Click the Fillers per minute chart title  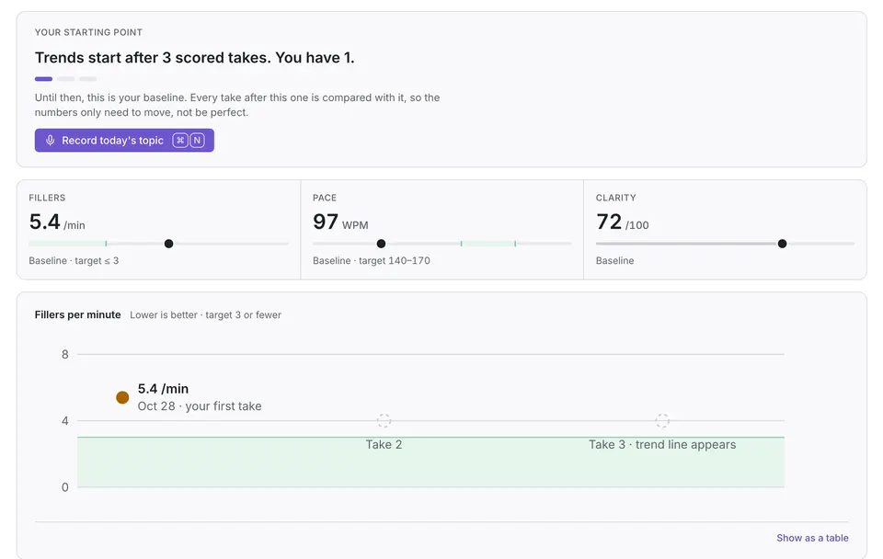click(77, 314)
